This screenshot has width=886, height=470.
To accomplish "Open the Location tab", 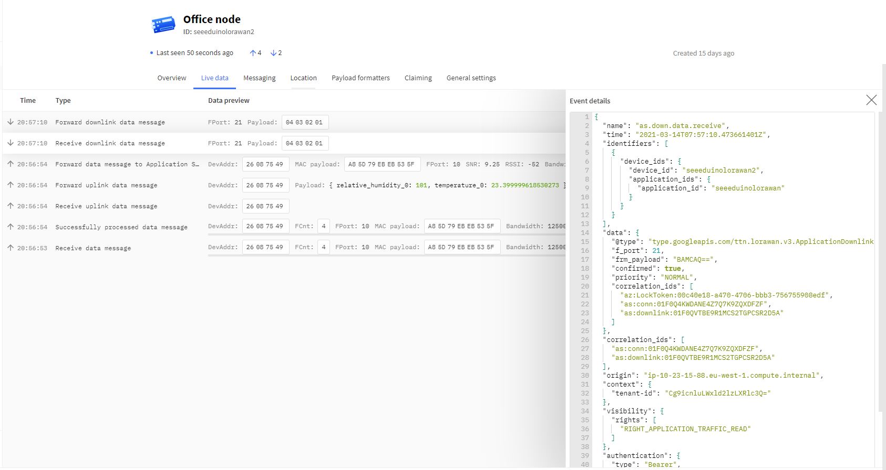I will (303, 78).
